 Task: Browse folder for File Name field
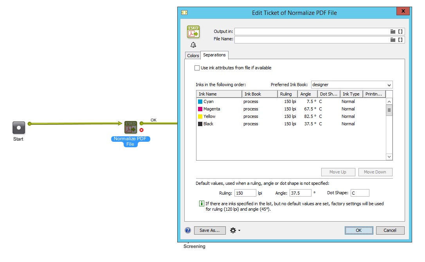point(393,40)
